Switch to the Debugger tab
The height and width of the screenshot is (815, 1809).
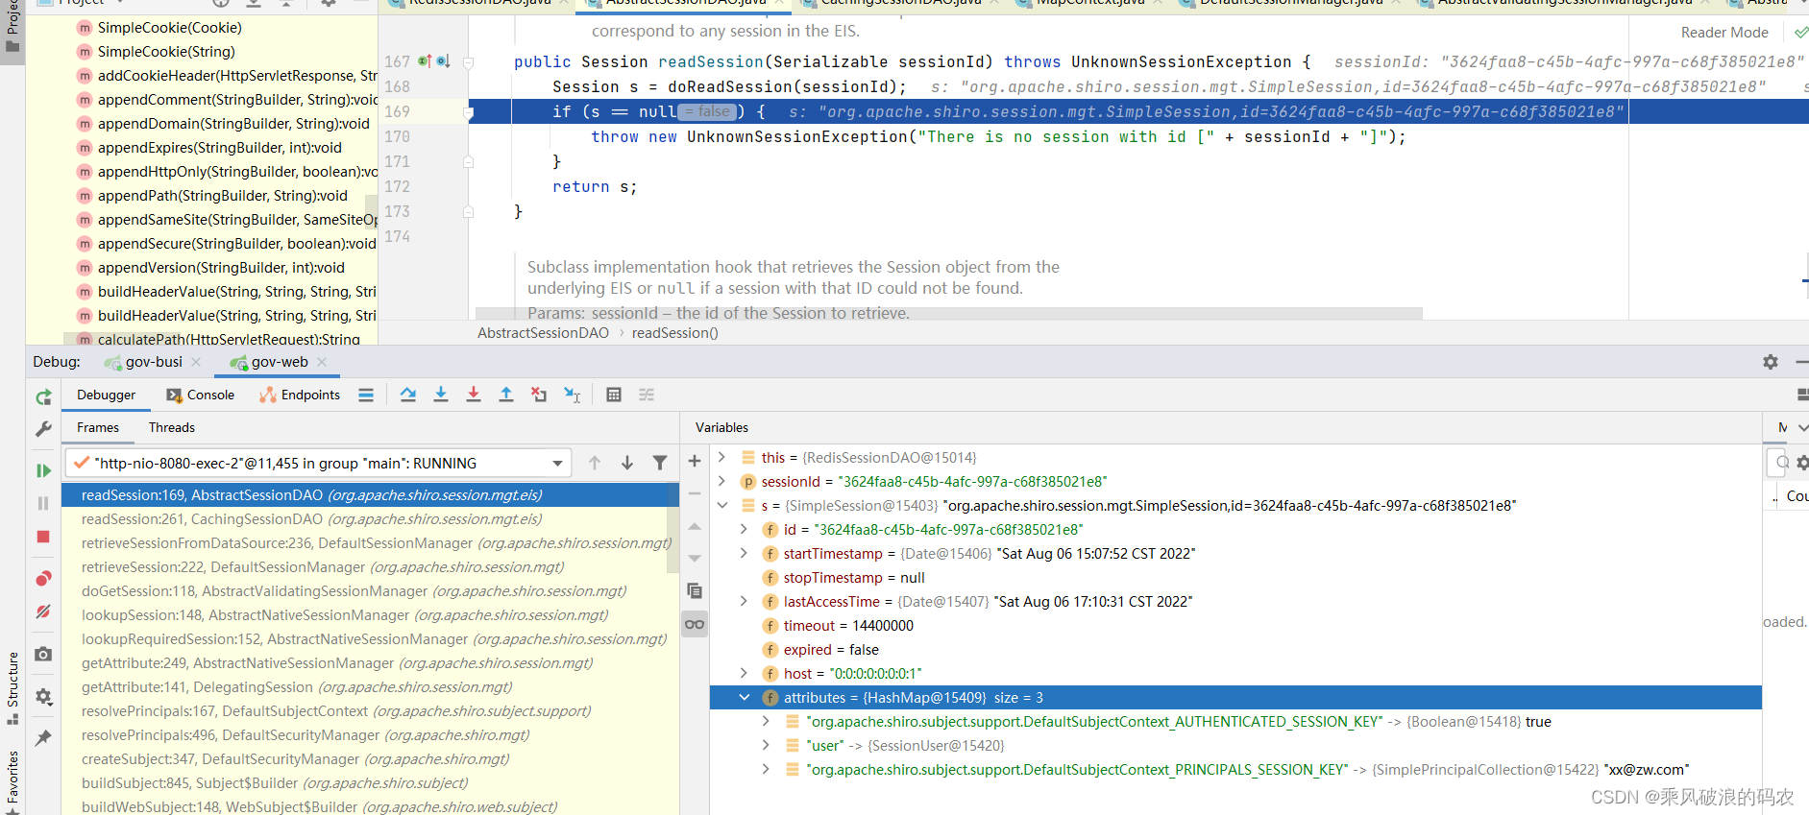(107, 395)
